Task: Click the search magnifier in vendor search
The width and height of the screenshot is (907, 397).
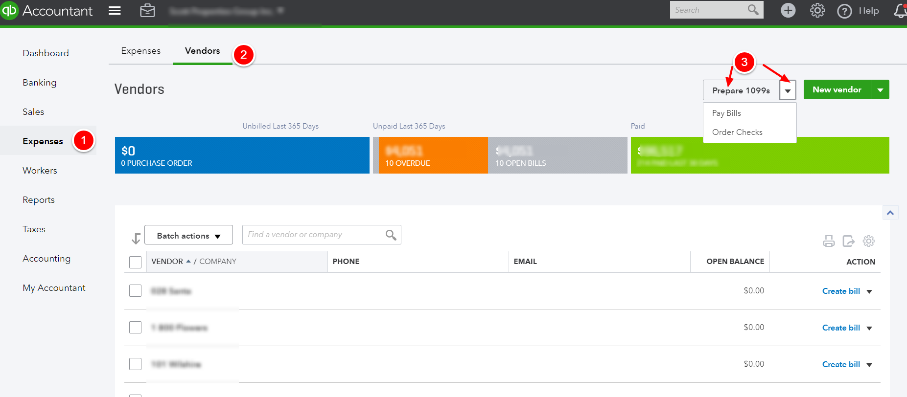Action: [391, 235]
